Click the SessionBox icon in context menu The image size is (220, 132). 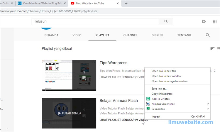point(148,109)
